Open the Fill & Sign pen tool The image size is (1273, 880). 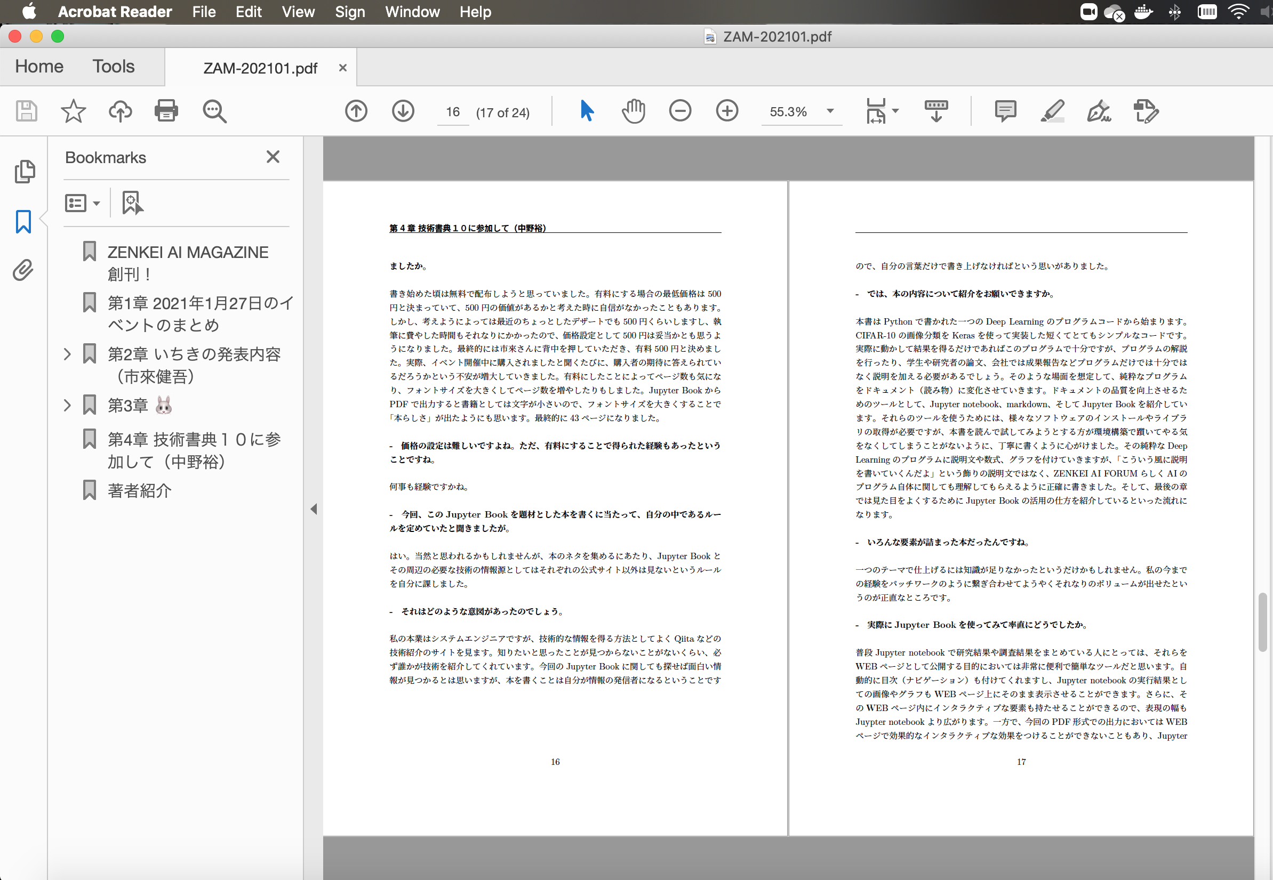(x=1098, y=111)
